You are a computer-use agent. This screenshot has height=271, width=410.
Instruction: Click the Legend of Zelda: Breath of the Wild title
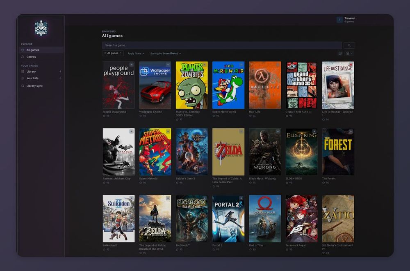click(153, 247)
